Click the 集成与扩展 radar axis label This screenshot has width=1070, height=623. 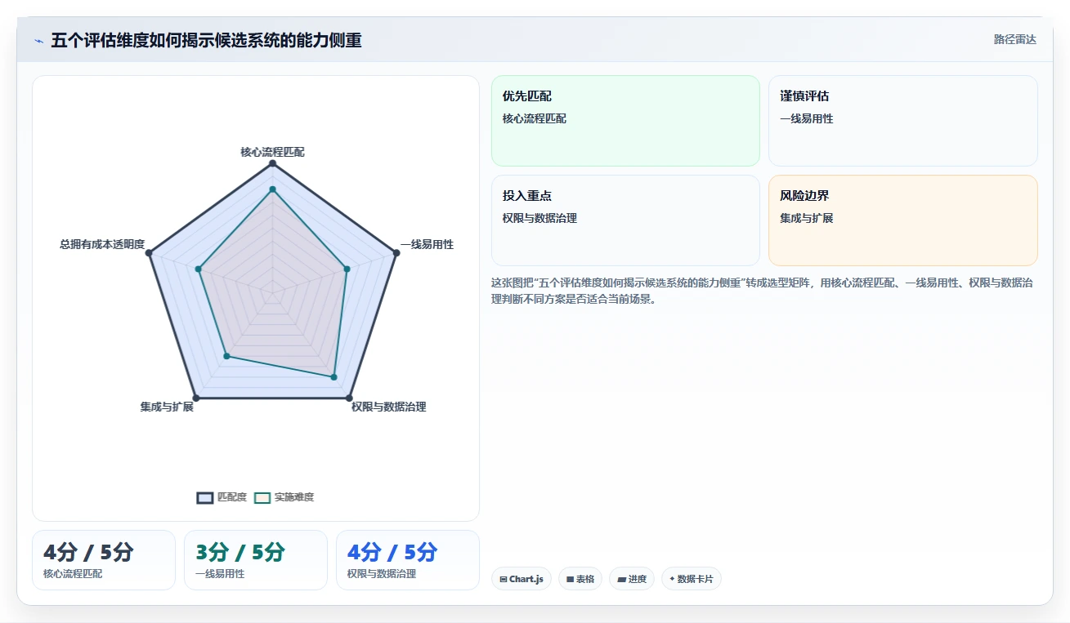[x=167, y=407]
